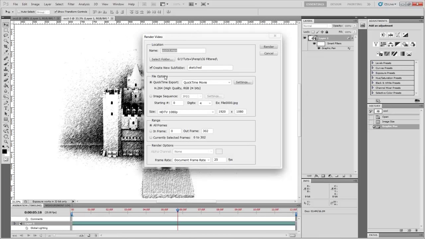Open layer blend mode Normal dropdown

pos(317,26)
